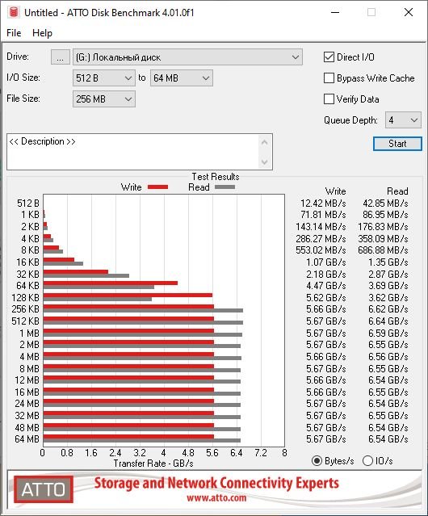Image resolution: width=428 pixels, height=516 pixels.
Task: Open the File menu
Action: click(14, 33)
